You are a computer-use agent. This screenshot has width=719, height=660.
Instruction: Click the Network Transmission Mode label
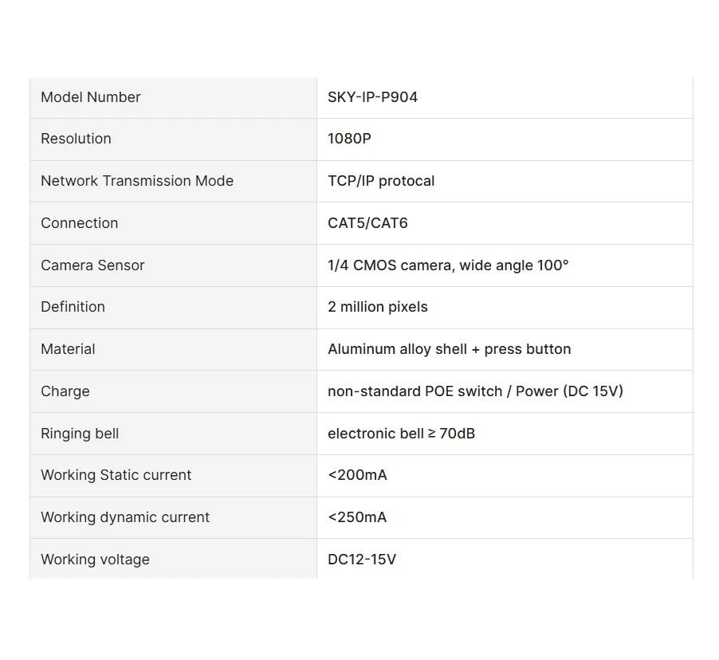tap(137, 181)
